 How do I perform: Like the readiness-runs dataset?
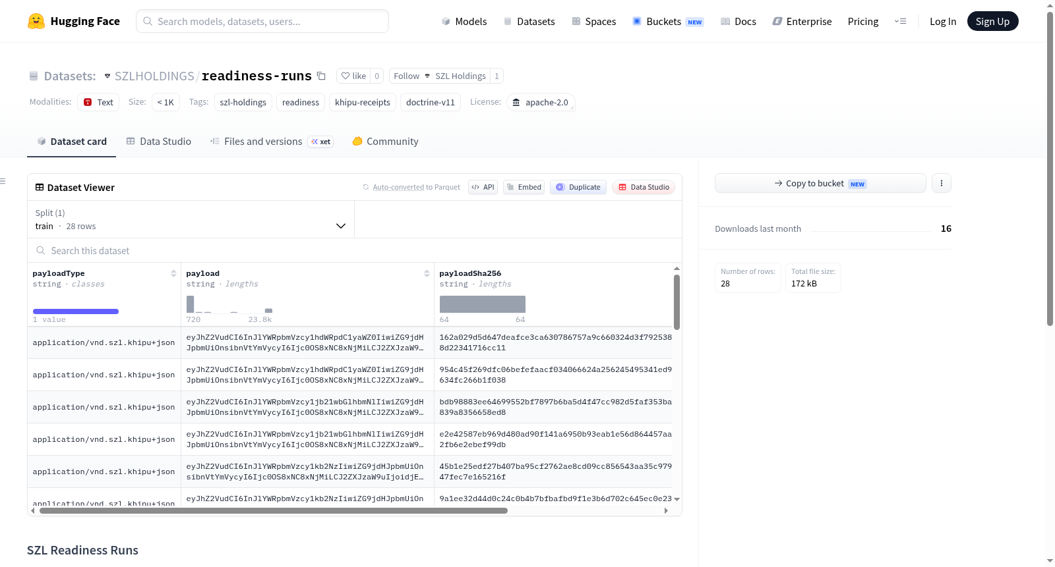pyautogui.click(x=353, y=76)
